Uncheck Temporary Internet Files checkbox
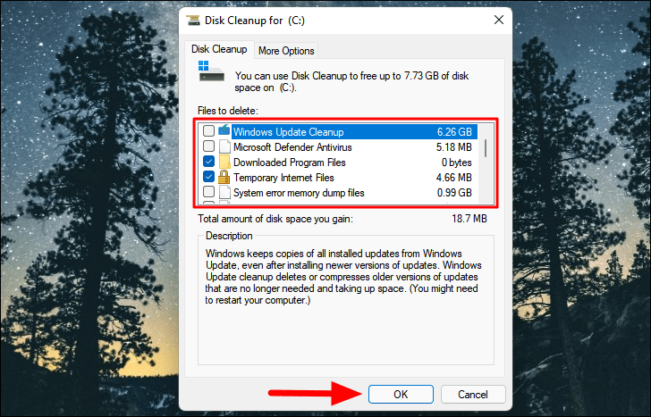The image size is (651, 417). (x=208, y=177)
